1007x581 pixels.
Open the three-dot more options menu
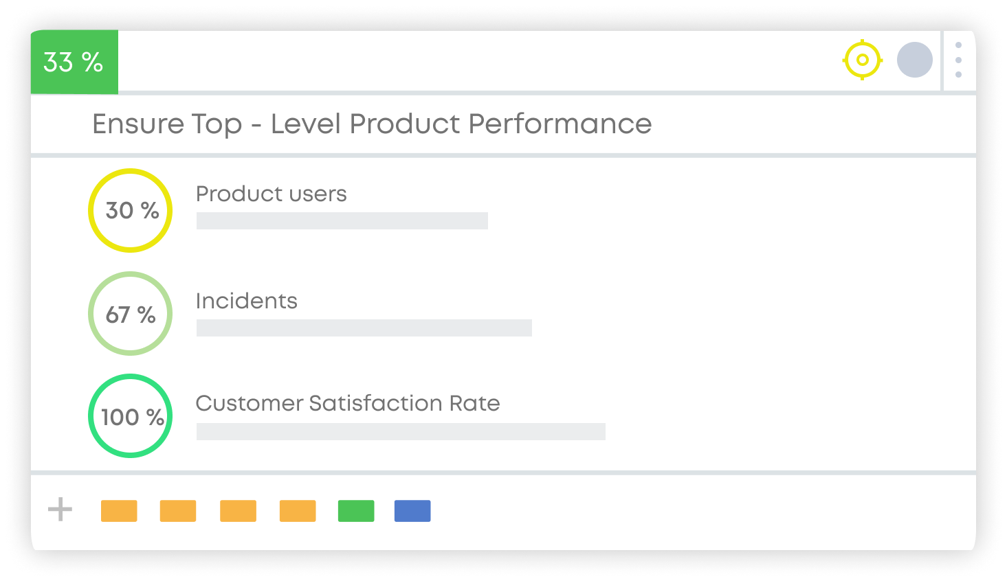tap(958, 60)
